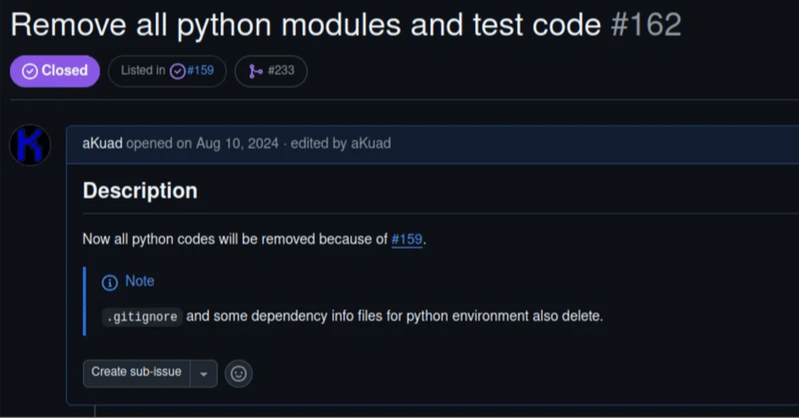The image size is (799, 418).
Task: Follow the #159 link in description text
Action: [407, 239]
